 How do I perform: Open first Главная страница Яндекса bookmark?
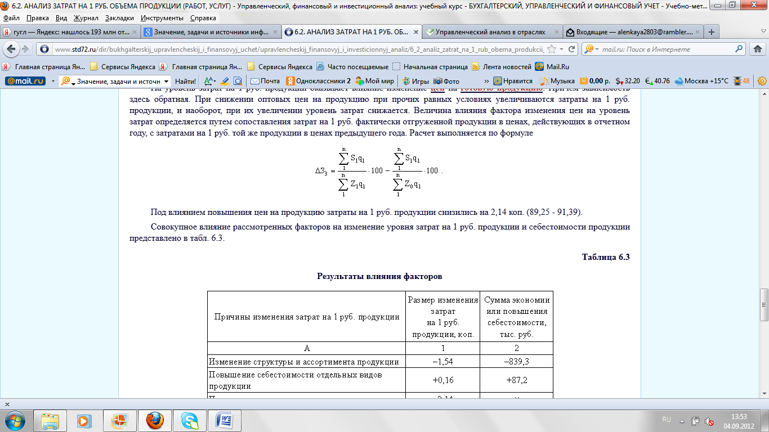coord(45,66)
